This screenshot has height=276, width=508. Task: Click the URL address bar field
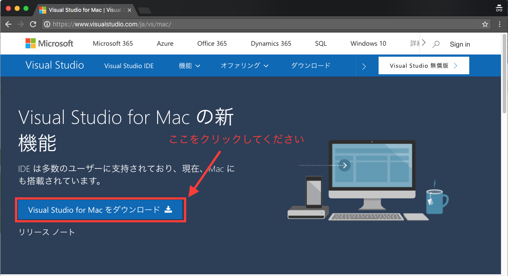pos(264,24)
